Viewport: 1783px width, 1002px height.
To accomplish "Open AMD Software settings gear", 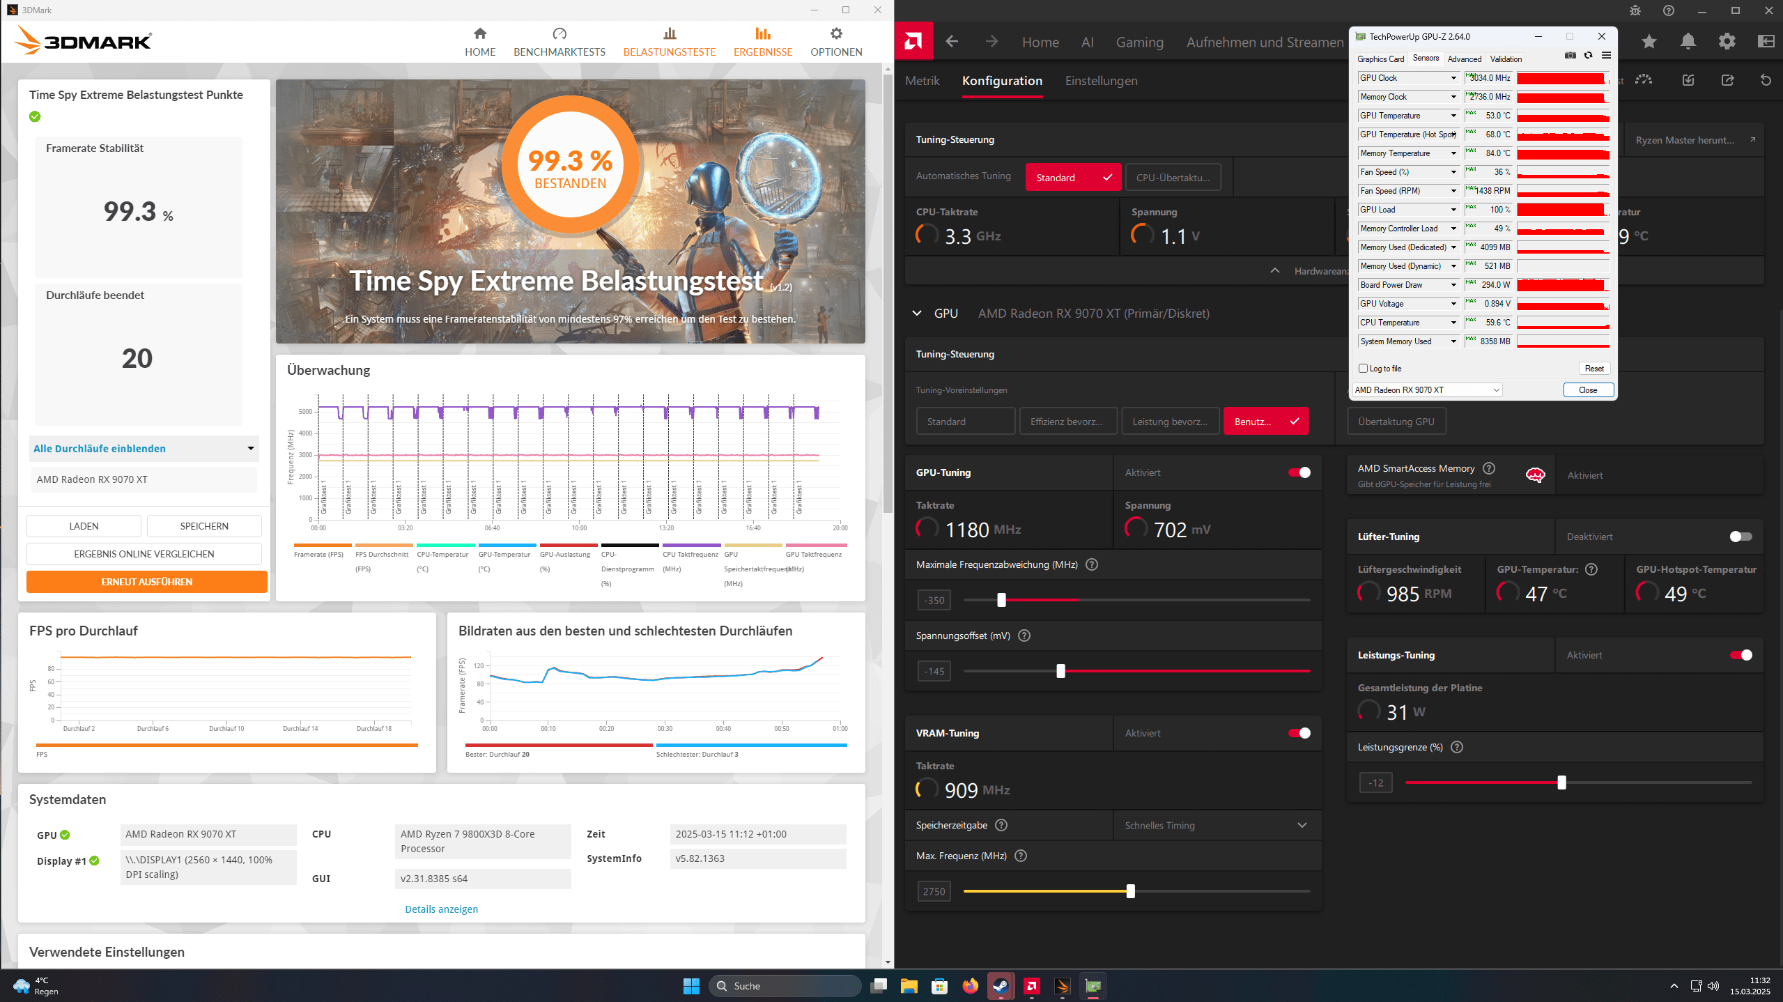I will pos(1727,42).
